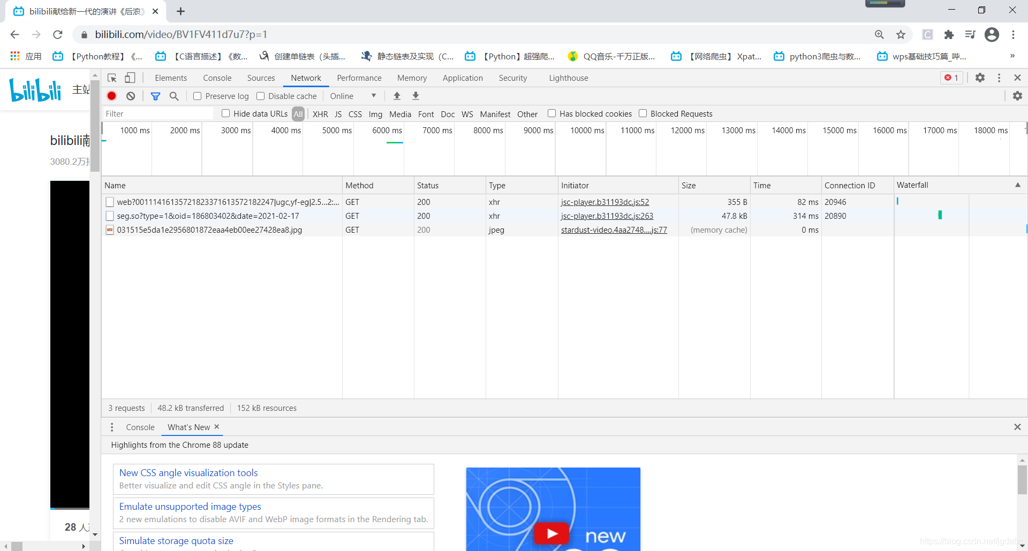This screenshot has height=551, width=1028.
Task: Switch to the Elements tab
Action: (x=171, y=78)
